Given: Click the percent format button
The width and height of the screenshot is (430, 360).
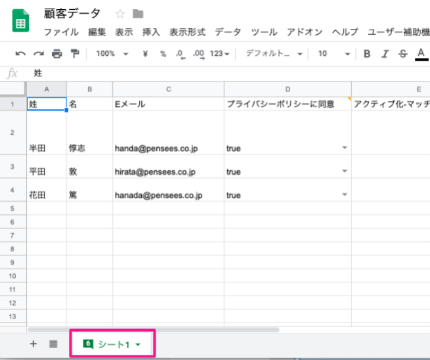Looking at the screenshot, I should 161,54.
